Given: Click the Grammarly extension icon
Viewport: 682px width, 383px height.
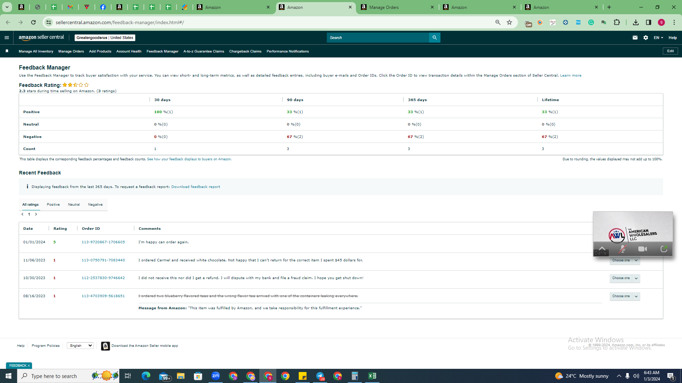Looking at the screenshot, I should [x=591, y=22].
